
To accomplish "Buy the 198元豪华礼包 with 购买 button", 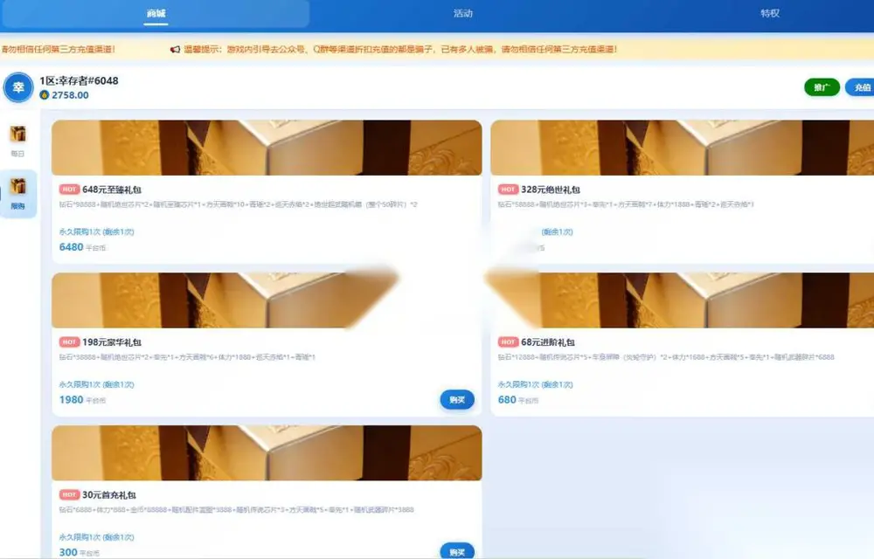I will click(x=457, y=400).
